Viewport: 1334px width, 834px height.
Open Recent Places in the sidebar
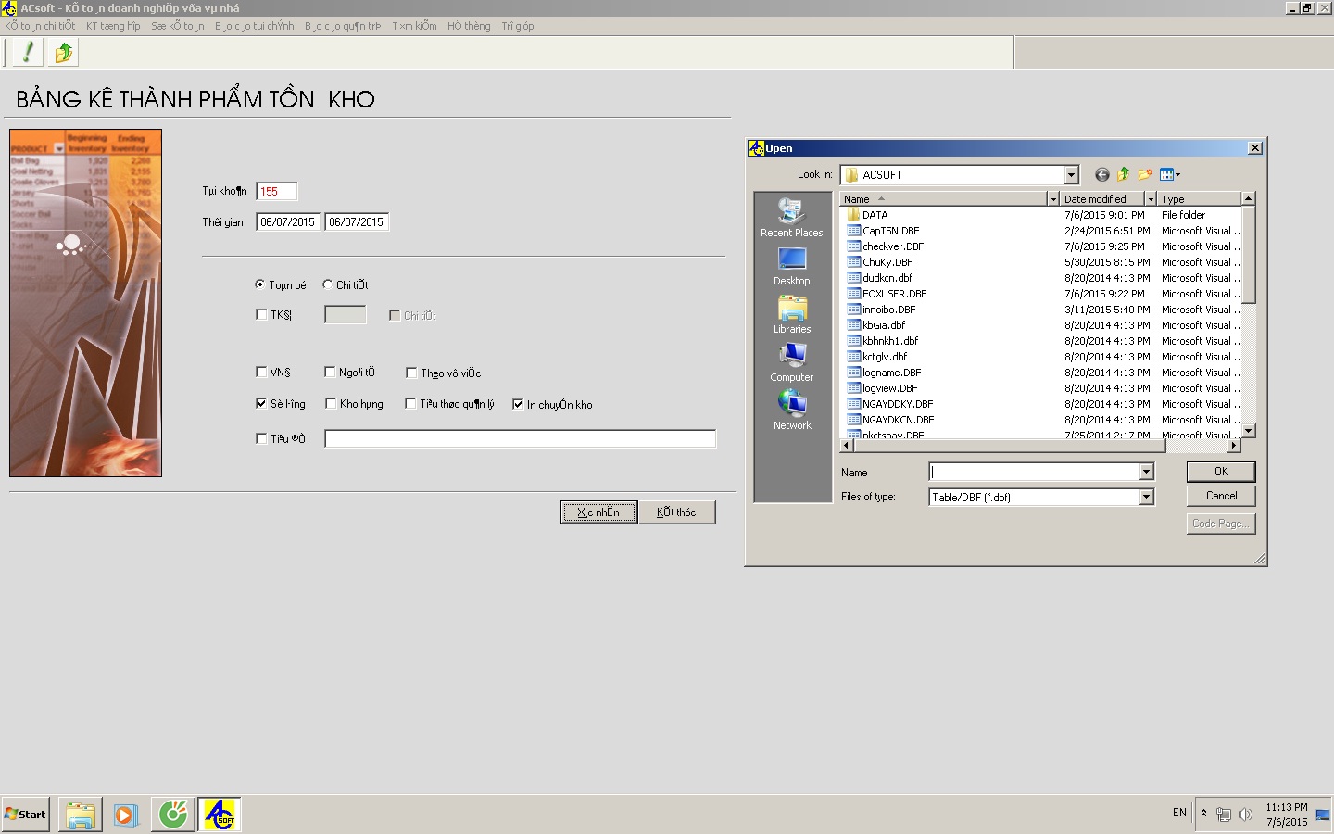tap(791, 219)
